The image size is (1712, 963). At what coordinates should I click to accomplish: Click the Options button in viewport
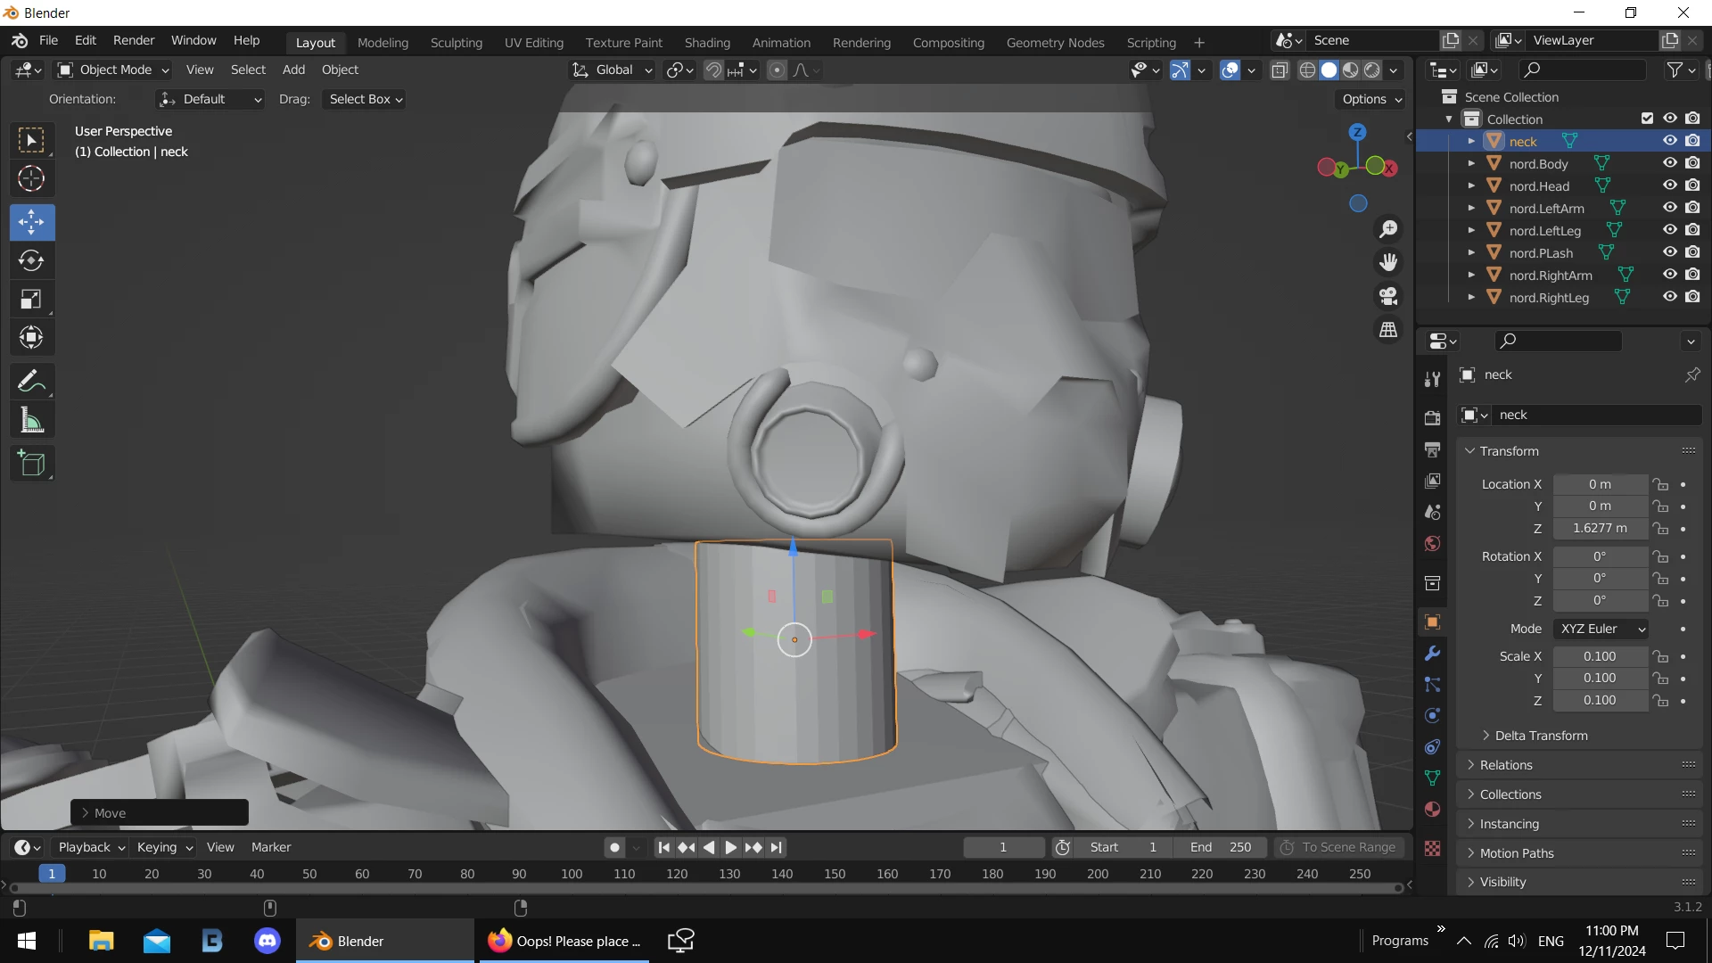[x=1371, y=99]
